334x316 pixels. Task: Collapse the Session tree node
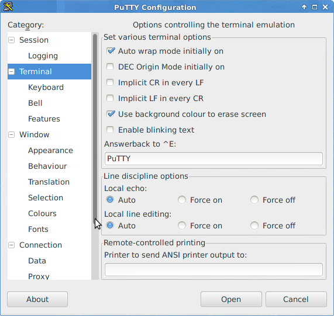tap(12, 40)
